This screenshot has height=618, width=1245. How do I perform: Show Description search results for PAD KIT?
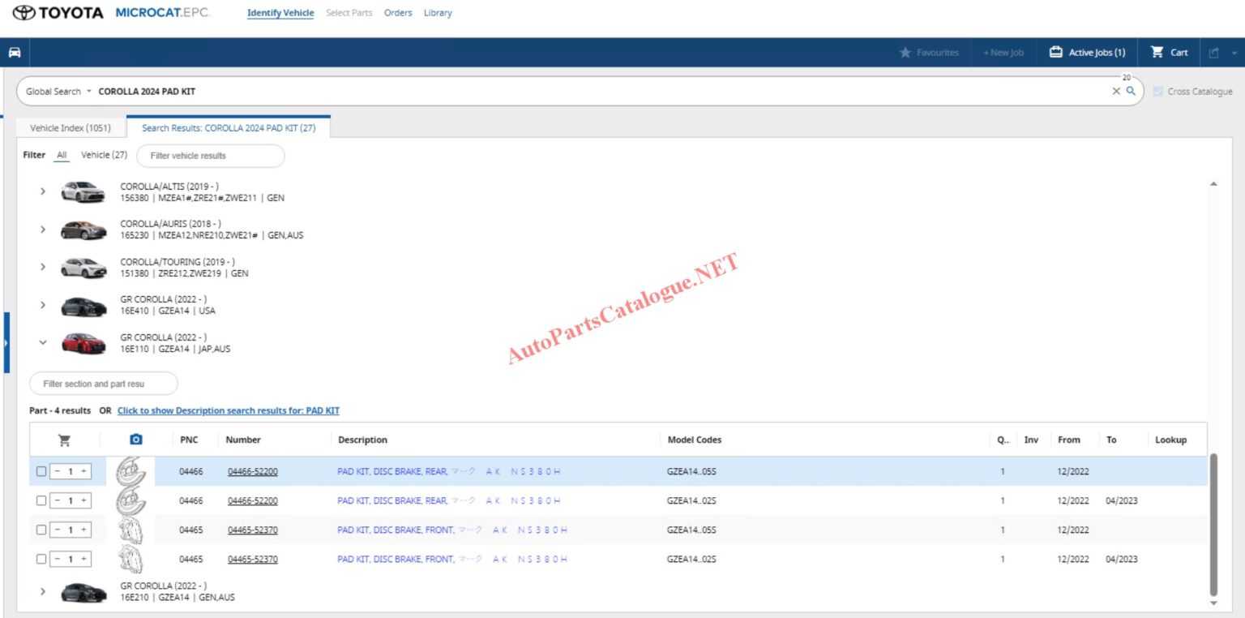[228, 410]
